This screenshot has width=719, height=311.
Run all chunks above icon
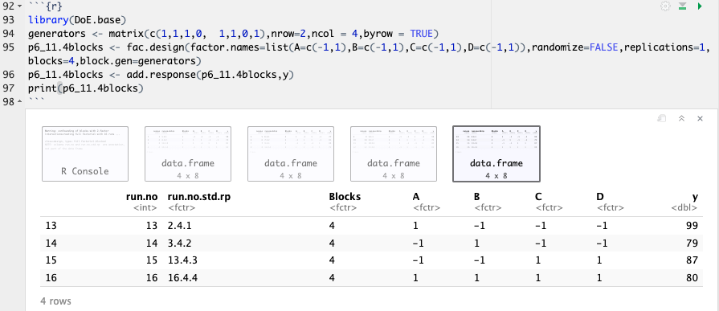[682, 6]
